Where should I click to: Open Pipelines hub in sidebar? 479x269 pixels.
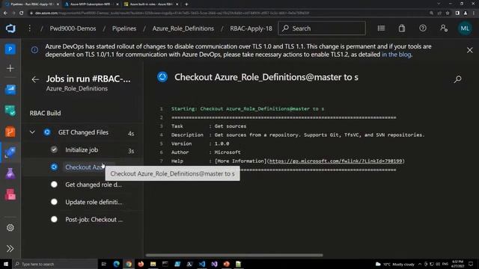pyautogui.click(x=10, y=152)
